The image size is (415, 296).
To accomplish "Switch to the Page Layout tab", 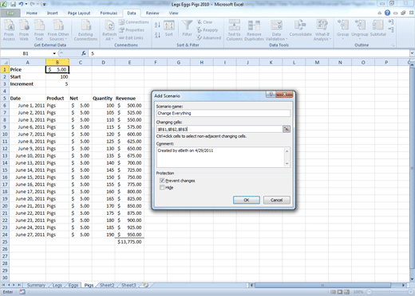I will tap(79, 13).
